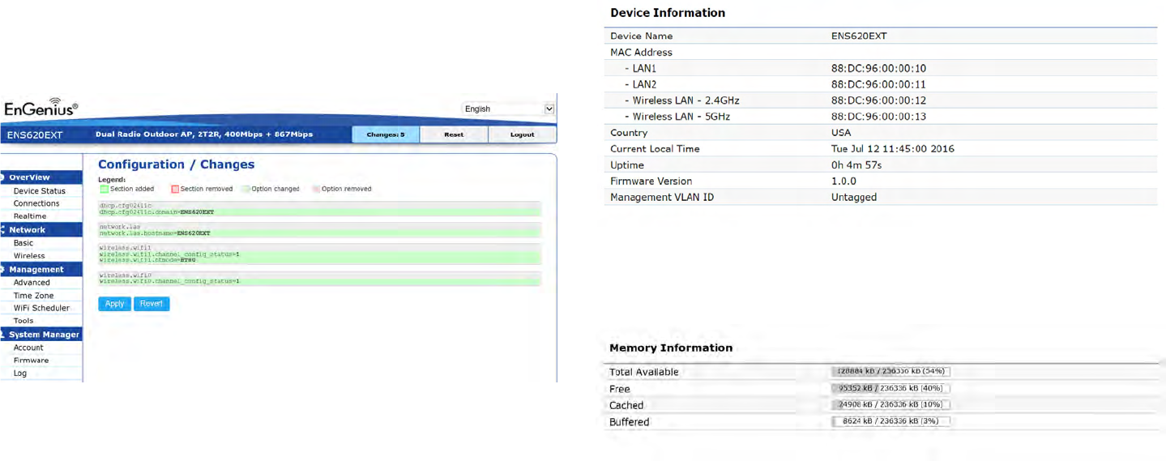Viewport: 1166px width, 461px height.
Task: Open Basic network settings
Action: (23, 243)
